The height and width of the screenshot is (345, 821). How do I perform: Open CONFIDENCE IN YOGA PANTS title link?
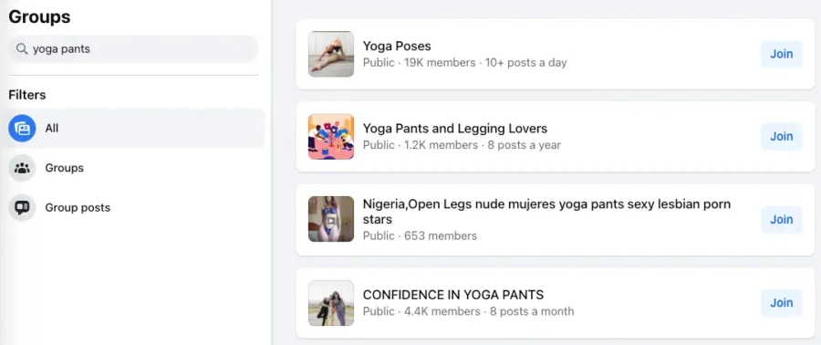click(x=453, y=294)
